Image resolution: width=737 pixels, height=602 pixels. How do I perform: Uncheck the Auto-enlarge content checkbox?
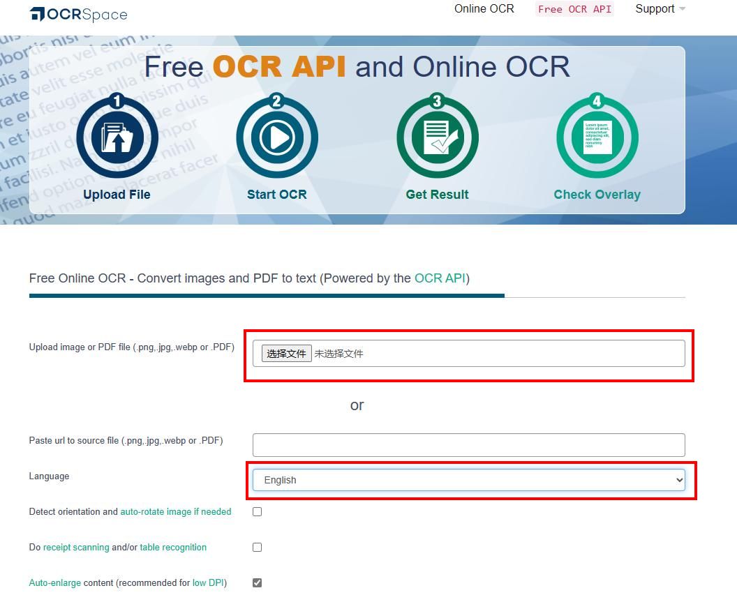coord(257,582)
